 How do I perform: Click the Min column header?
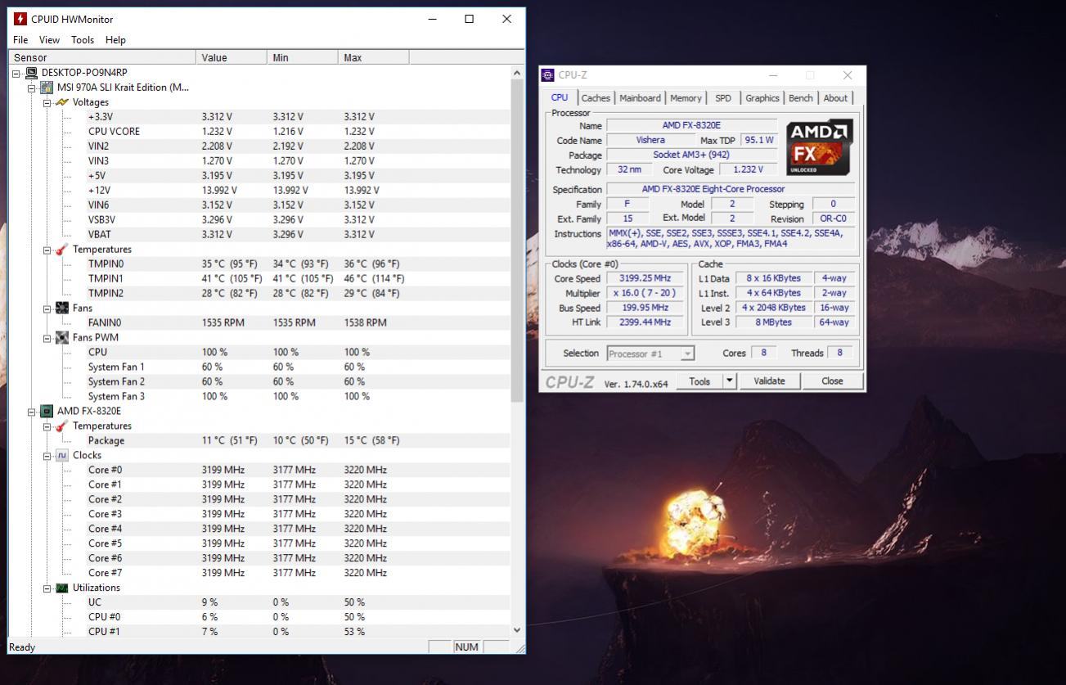[x=303, y=57]
